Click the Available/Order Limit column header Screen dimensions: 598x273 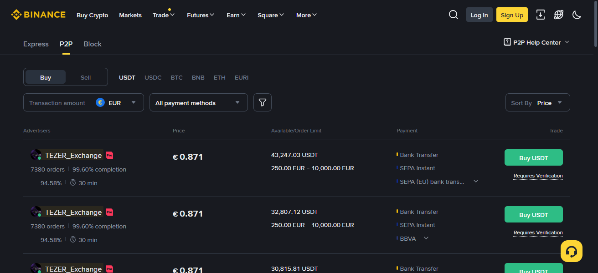tap(296, 131)
